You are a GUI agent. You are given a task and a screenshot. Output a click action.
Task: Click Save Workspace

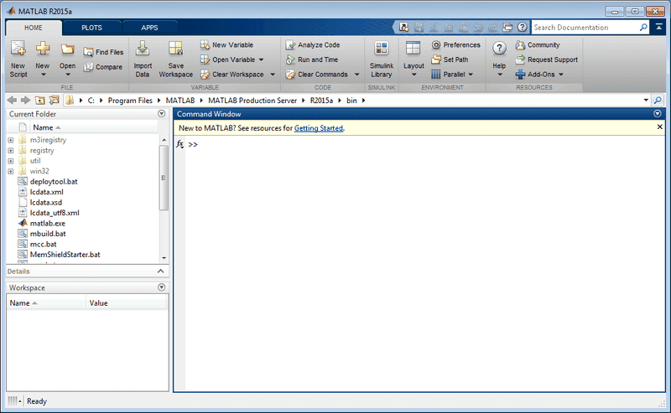(175, 59)
